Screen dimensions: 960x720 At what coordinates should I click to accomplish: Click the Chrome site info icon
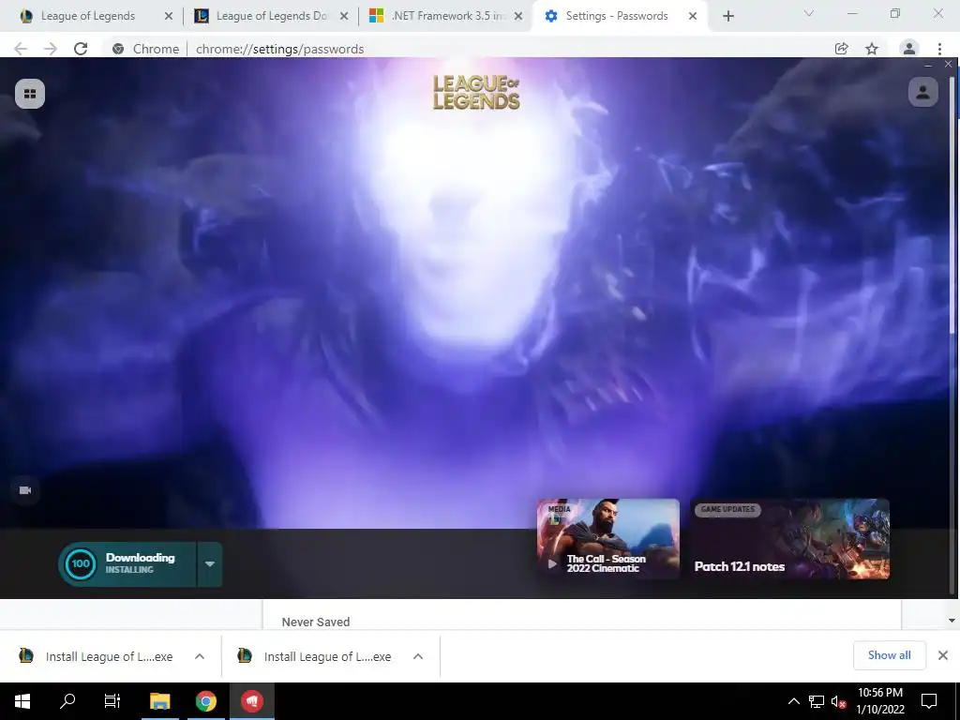point(118,49)
